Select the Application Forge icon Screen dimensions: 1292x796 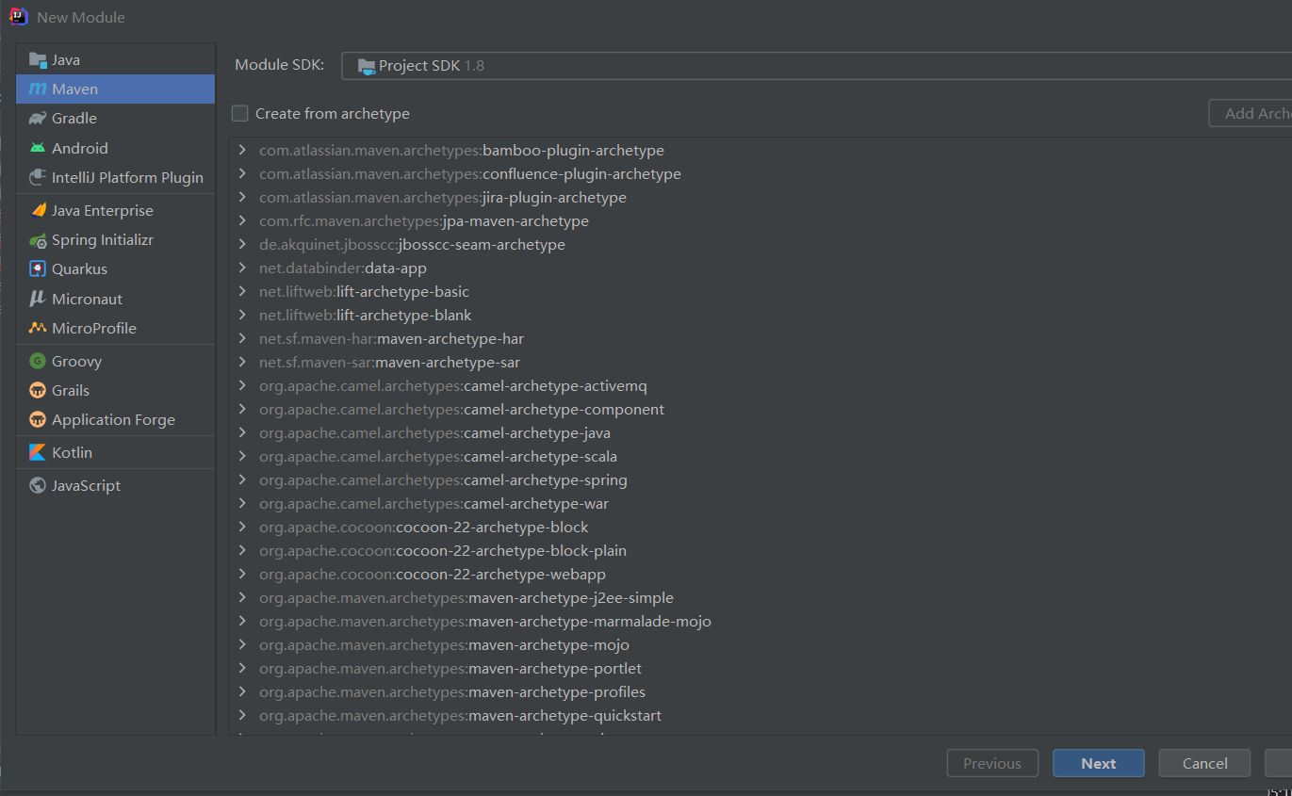[x=38, y=419]
